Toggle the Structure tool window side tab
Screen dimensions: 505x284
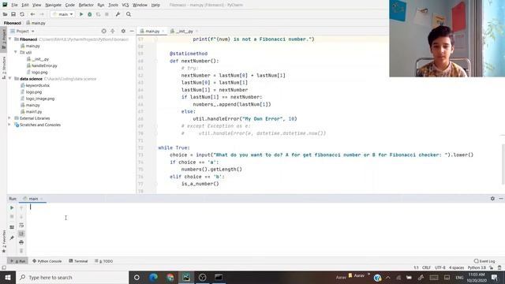tap(3, 68)
